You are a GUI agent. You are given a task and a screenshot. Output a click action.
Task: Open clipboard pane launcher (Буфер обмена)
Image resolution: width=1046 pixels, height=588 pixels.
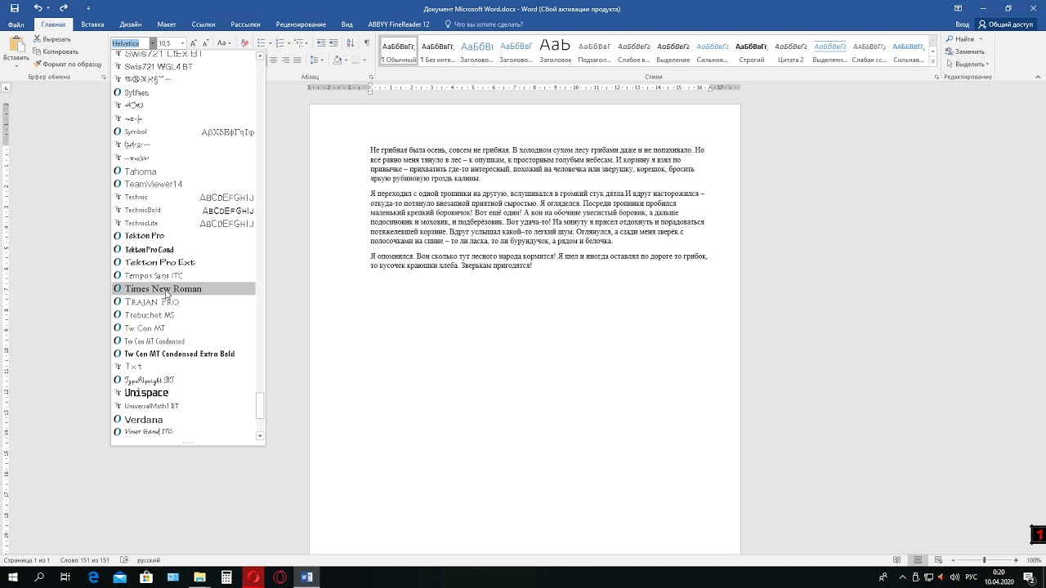point(104,77)
